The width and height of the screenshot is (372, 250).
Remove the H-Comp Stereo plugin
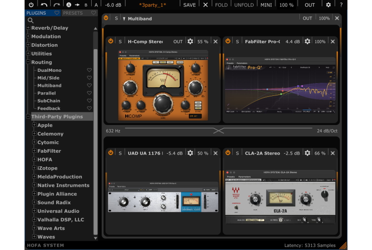click(x=215, y=41)
